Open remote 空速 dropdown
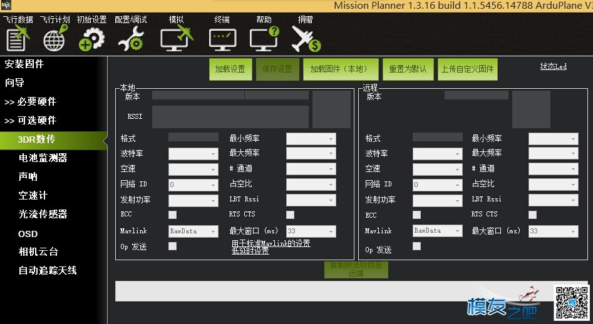Viewport: 593px width, 324px height. (x=438, y=169)
